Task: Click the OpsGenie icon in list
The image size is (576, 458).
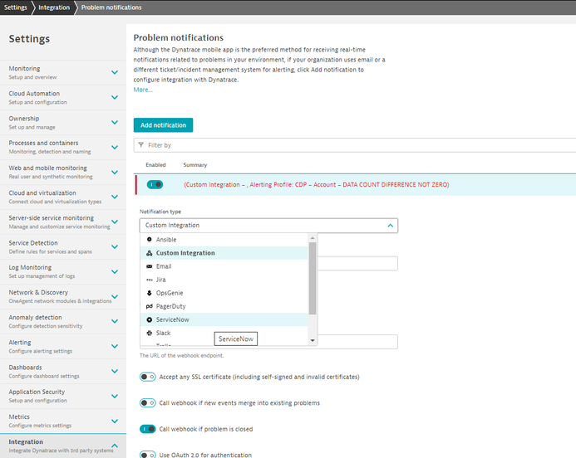Action: point(149,293)
